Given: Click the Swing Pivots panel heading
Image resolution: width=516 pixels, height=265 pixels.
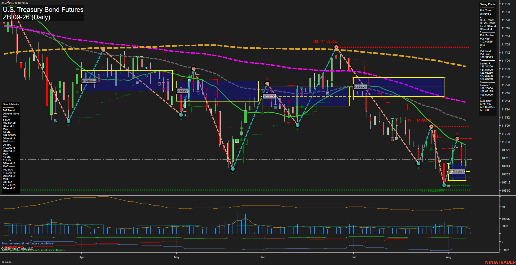Looking at the screenshot, I should [x=488, y=4].
